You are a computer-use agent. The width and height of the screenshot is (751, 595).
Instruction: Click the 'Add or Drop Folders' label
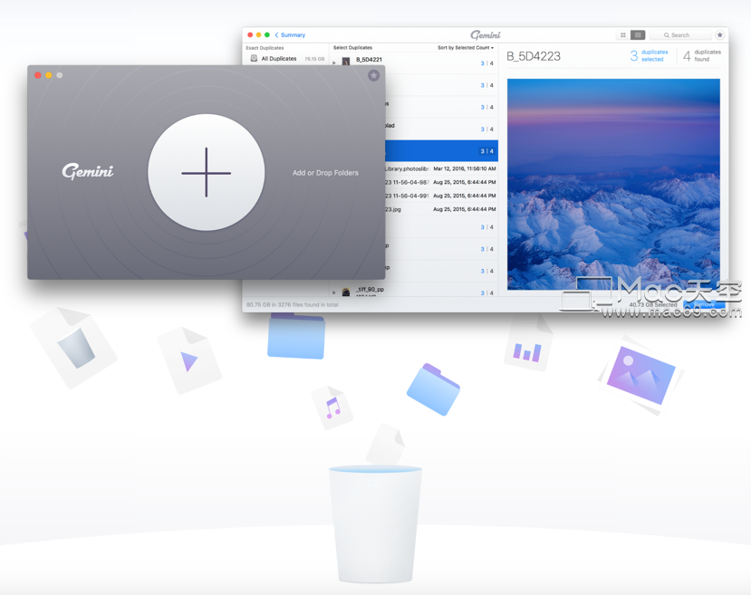[325, 173]
